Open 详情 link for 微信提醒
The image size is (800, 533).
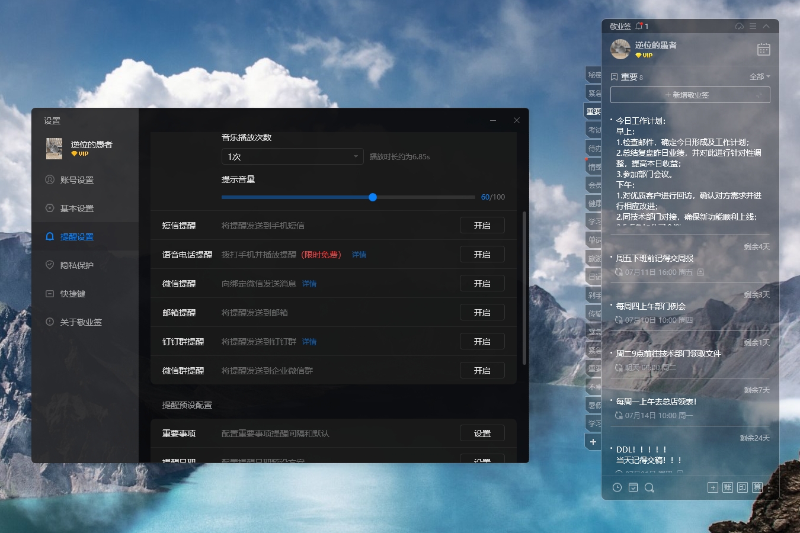pos(309,284)
